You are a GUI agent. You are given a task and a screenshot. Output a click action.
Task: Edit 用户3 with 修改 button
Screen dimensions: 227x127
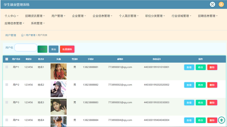201,103
